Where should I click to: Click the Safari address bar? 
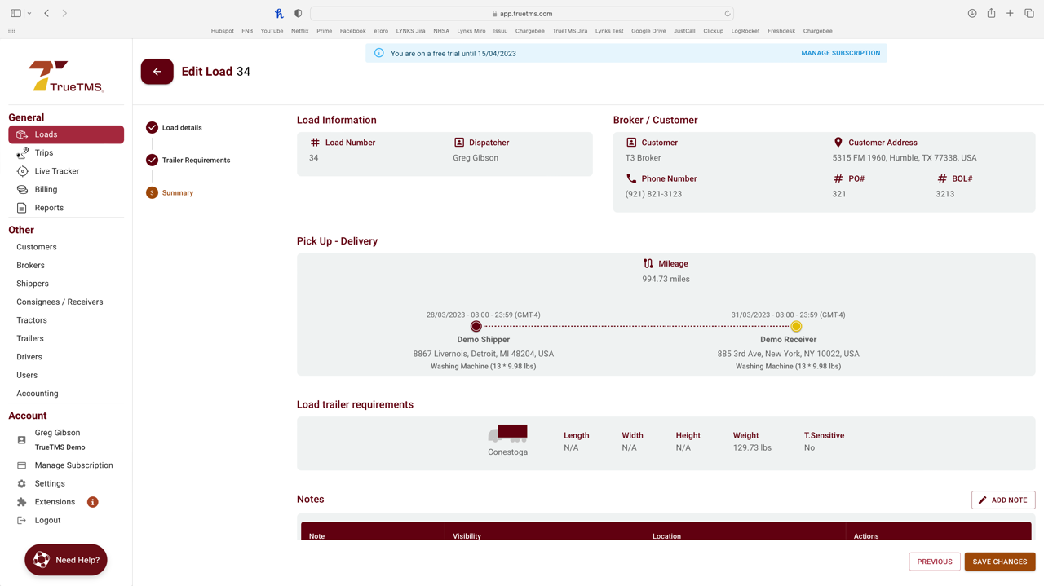coord(522,14)
